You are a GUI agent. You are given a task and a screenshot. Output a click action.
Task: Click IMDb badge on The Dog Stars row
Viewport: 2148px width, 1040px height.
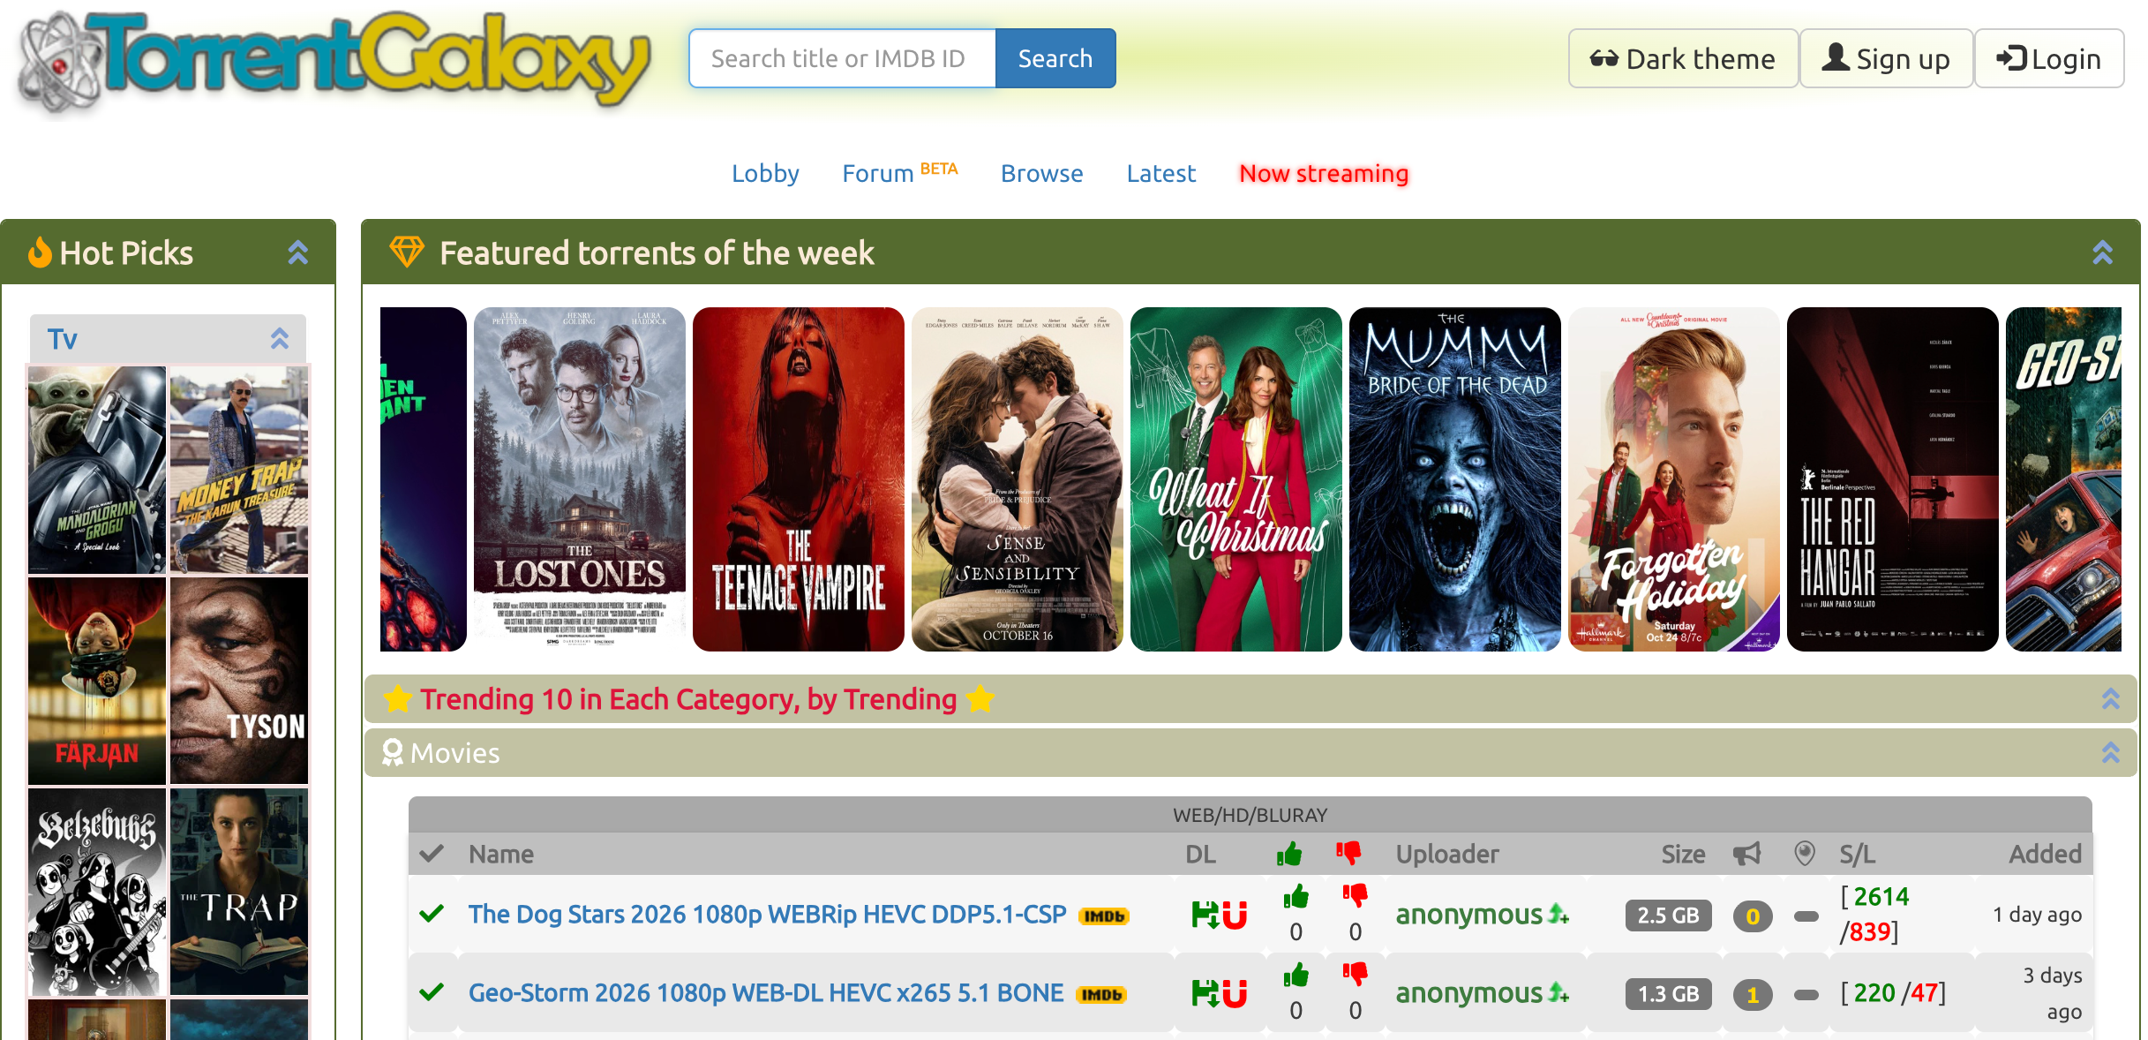point(1104,916)
